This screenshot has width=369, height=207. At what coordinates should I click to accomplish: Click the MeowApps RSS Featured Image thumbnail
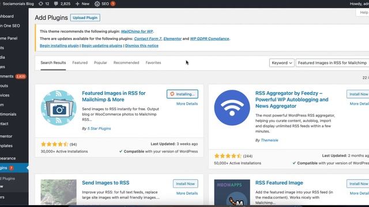(232, 192)
